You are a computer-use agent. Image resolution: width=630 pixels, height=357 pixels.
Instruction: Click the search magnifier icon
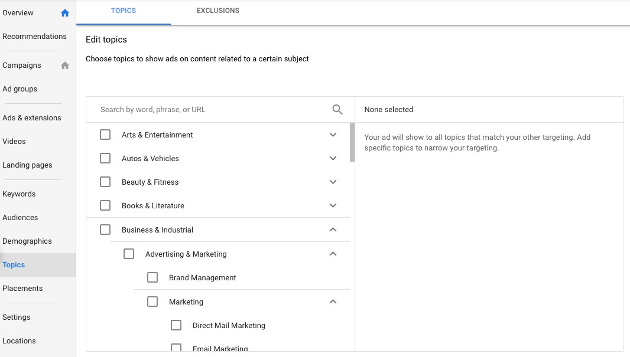tap(337, 110)
